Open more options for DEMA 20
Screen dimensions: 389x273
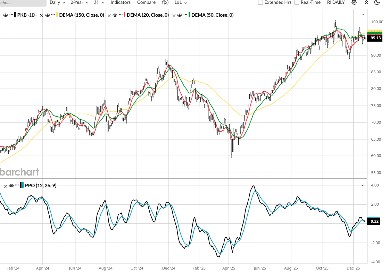[121, 15]
